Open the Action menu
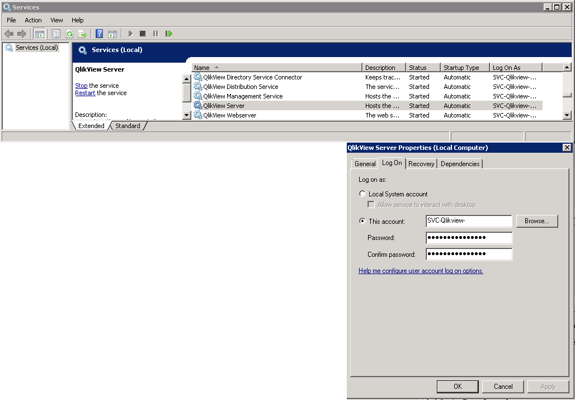 33,20
